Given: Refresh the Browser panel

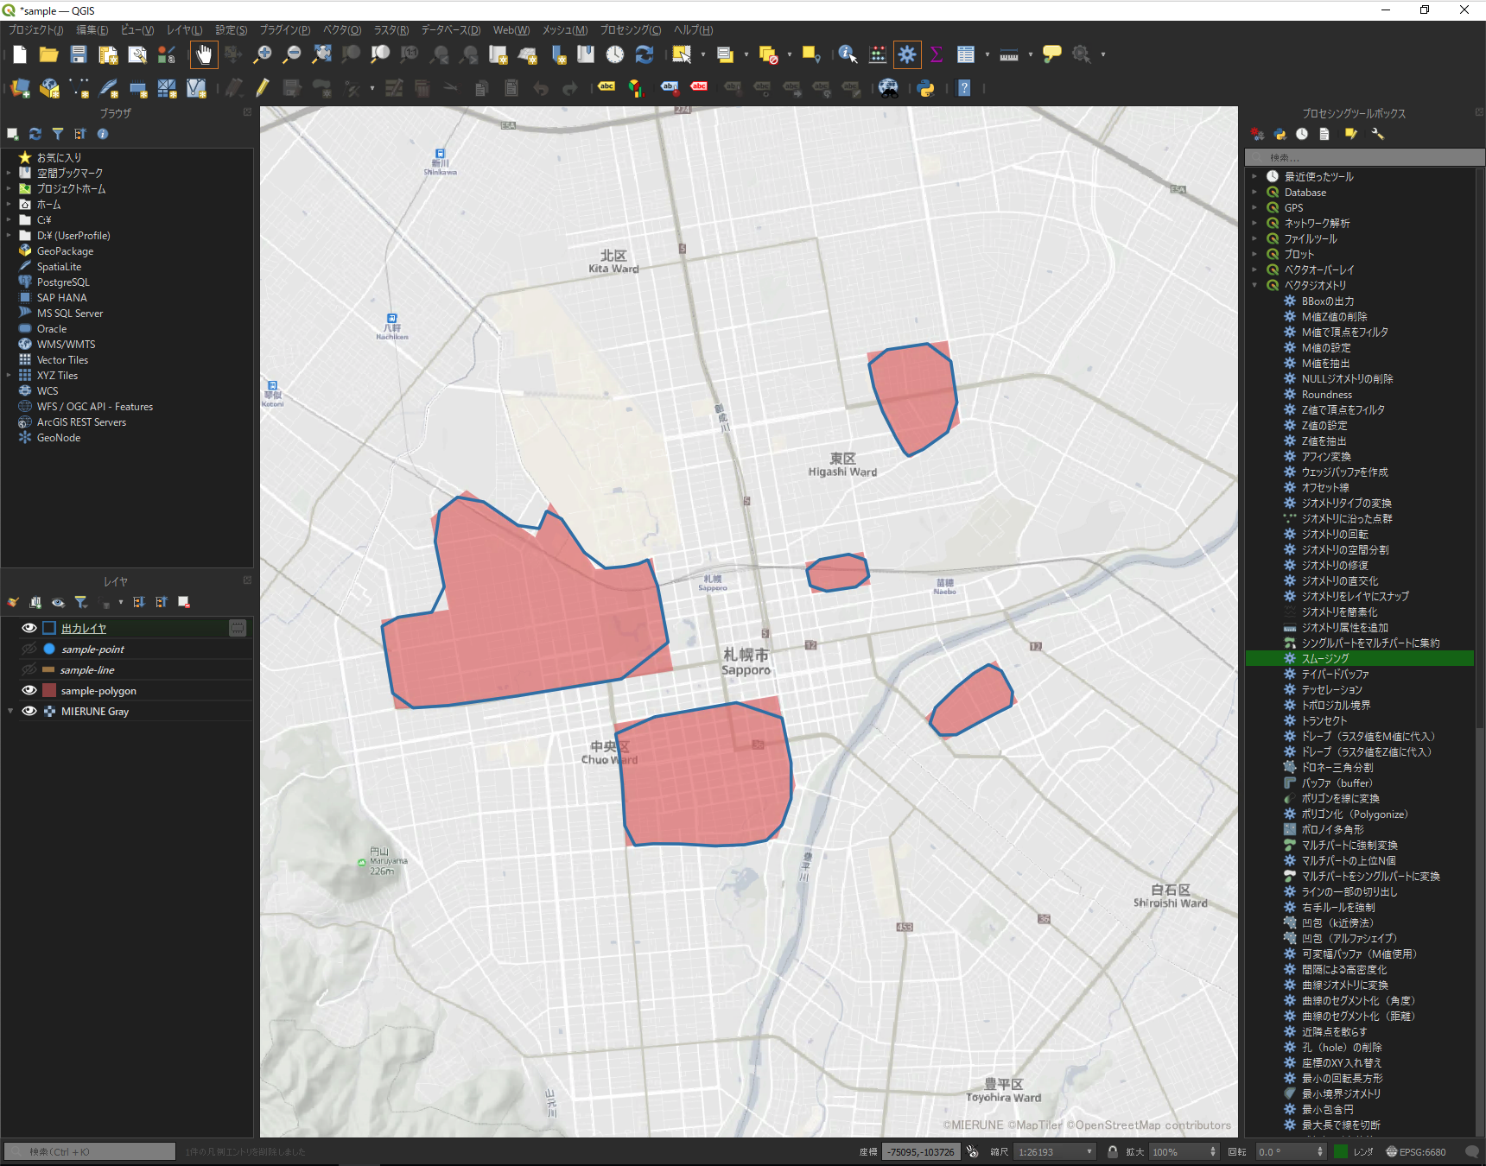Looking at the screenshot, I should 35,134.
